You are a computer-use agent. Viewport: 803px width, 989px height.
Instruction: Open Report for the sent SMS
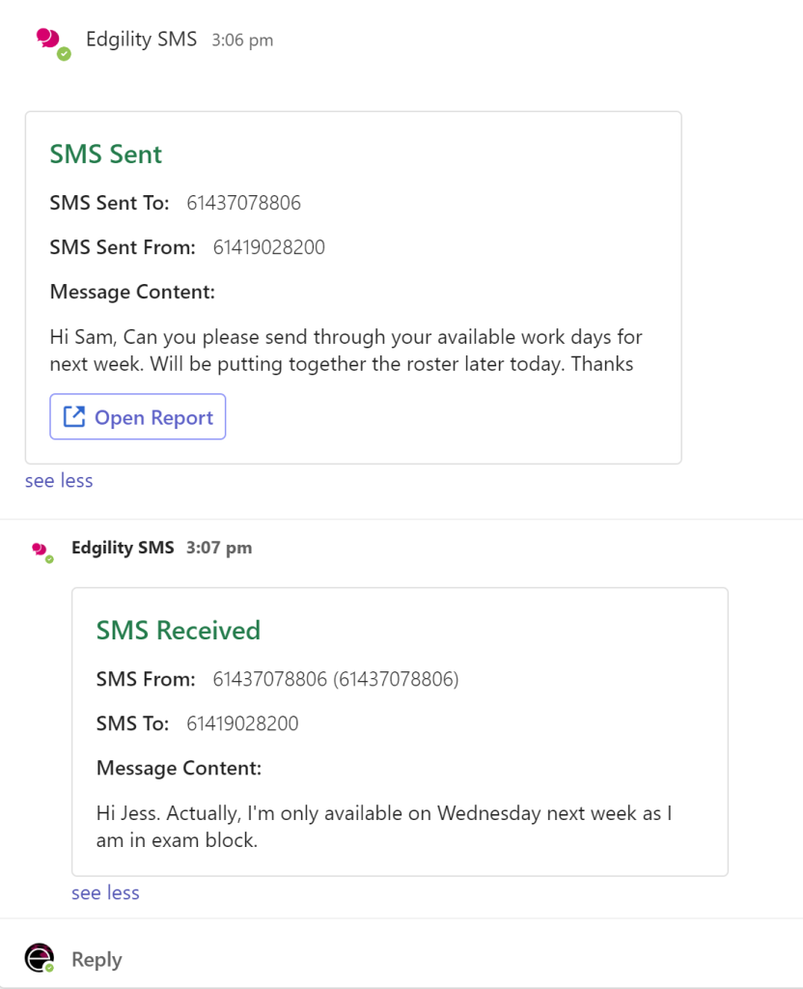tap(137, 416)
